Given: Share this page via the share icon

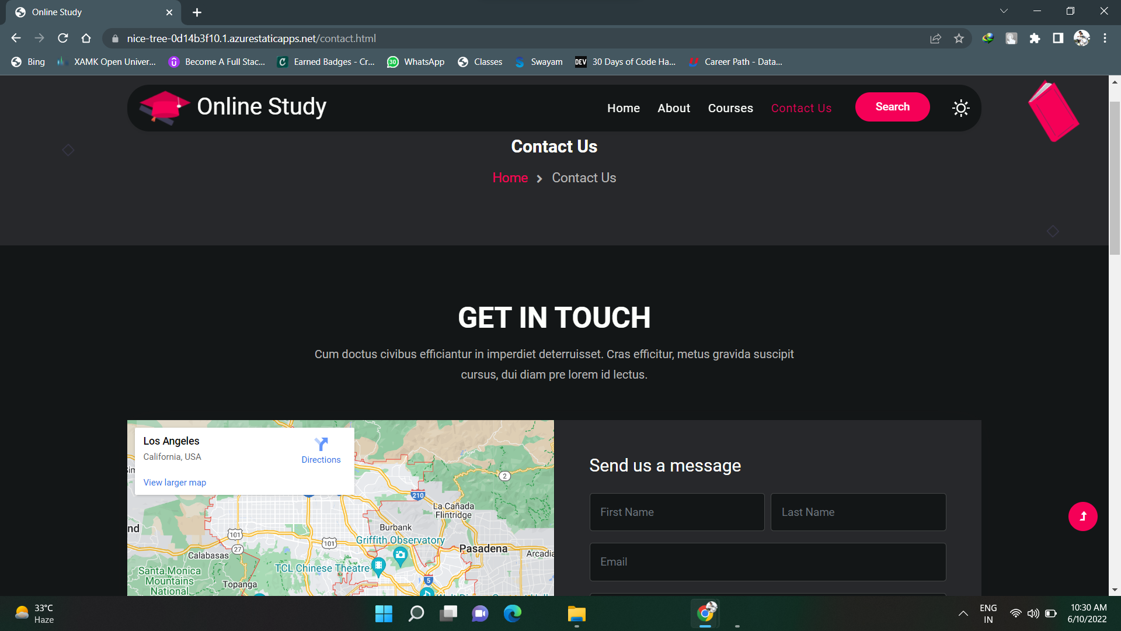Looking at the screenshot, I should [x=935, y=39].
